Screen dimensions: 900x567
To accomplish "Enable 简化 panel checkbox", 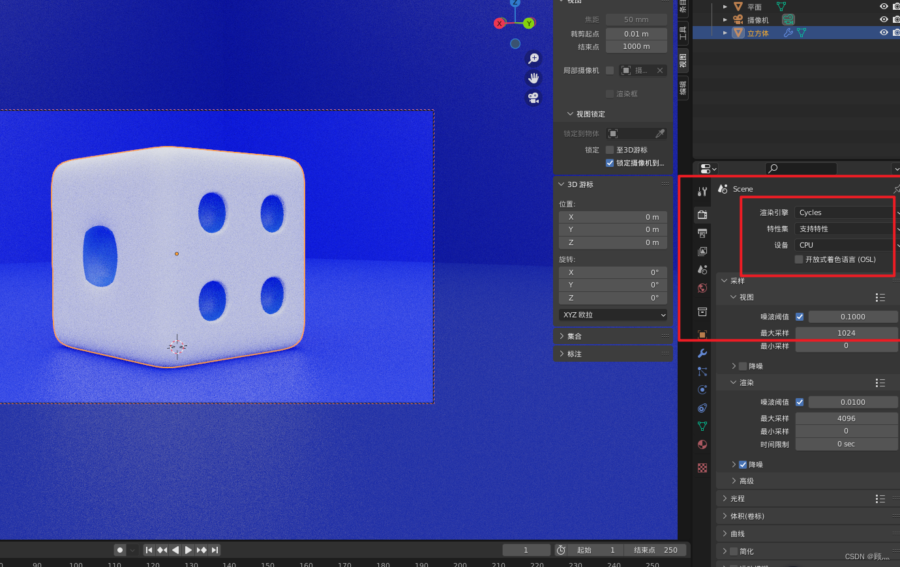I will (734, 551).
